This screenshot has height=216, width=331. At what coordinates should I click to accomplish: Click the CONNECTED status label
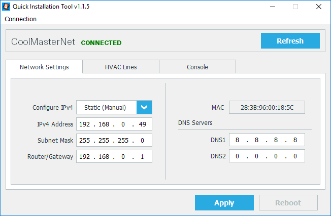point(101,43)
